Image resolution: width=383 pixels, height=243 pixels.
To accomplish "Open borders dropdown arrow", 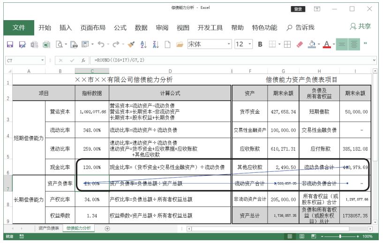I will click(279, 44).
